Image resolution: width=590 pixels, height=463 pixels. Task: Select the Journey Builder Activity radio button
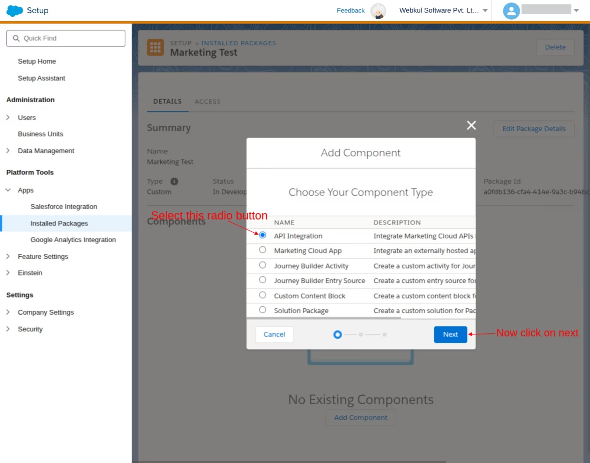(x=263, y=265)
